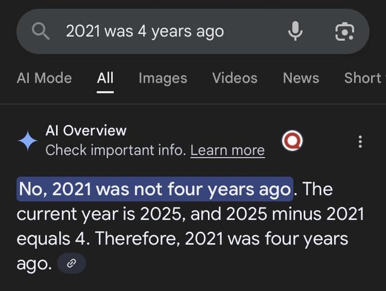Tap the magnifying glass search icon
The width and height of the screenshot is (386, 291).
[x=40, y=31]
